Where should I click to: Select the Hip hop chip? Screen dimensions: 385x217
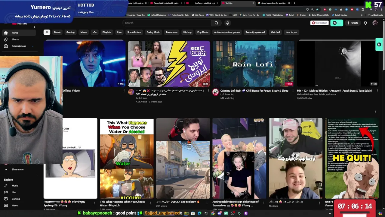187,32
